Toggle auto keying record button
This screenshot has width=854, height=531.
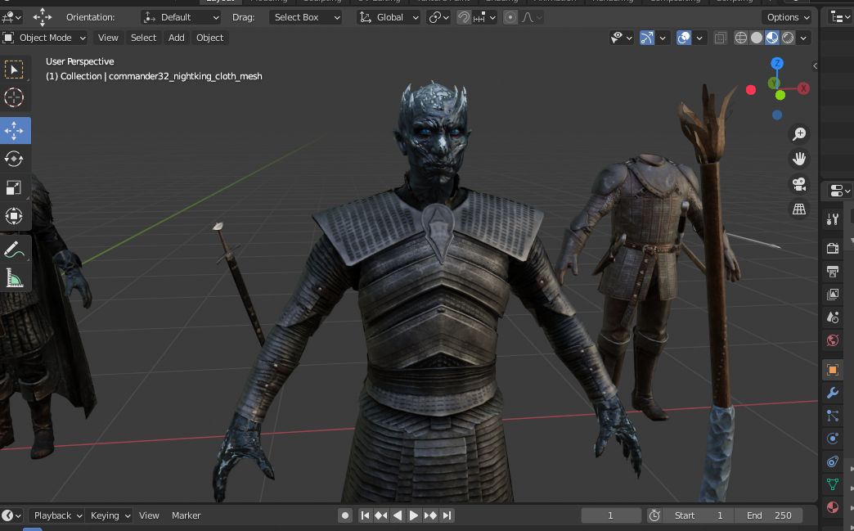345,515
